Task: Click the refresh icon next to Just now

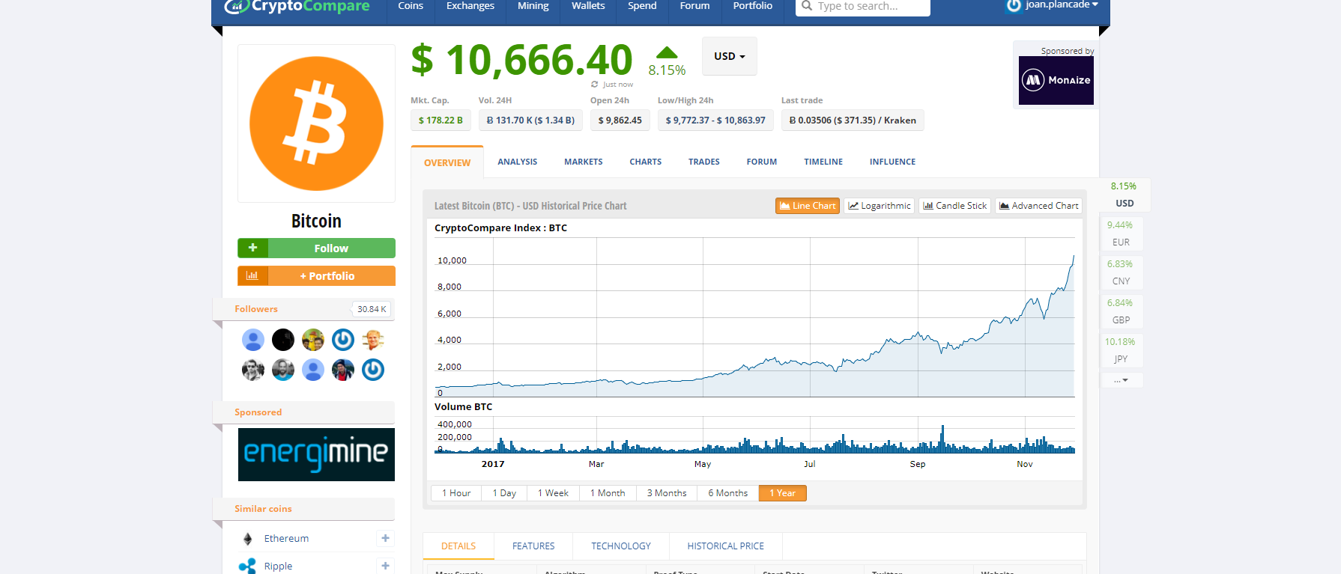Action: pos(595,85)
